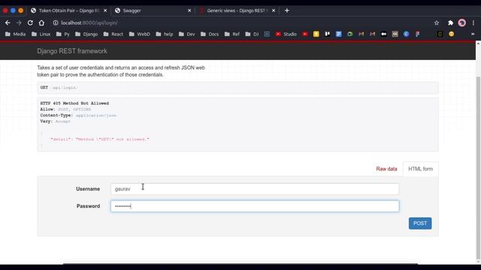Focus the Username input field
The image size is (481, 270).
[255, 189]
